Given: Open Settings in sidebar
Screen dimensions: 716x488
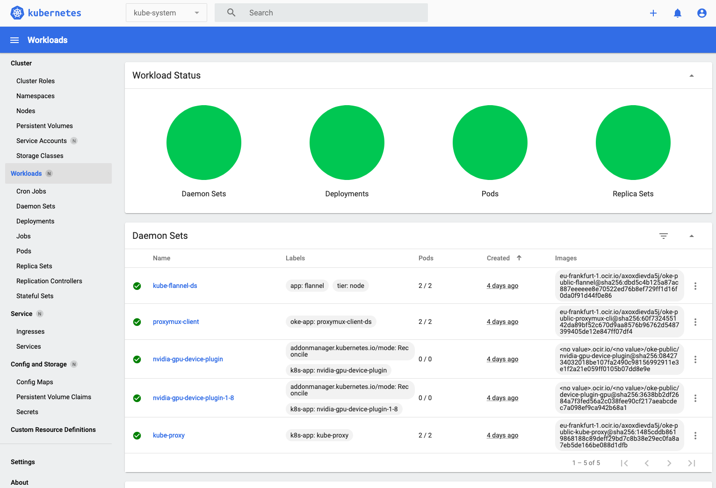Looking at the screenshot, I should [x=23, y=462].
